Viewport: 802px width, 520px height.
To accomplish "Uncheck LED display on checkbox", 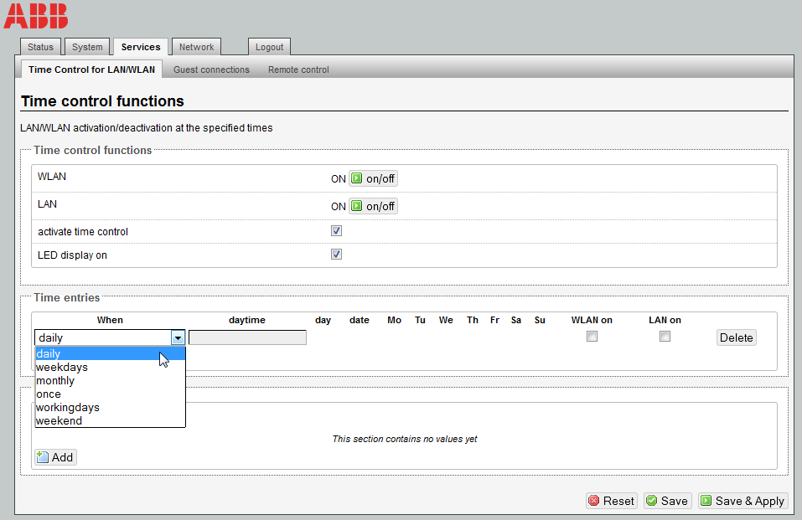I will (x=336, y=255).
